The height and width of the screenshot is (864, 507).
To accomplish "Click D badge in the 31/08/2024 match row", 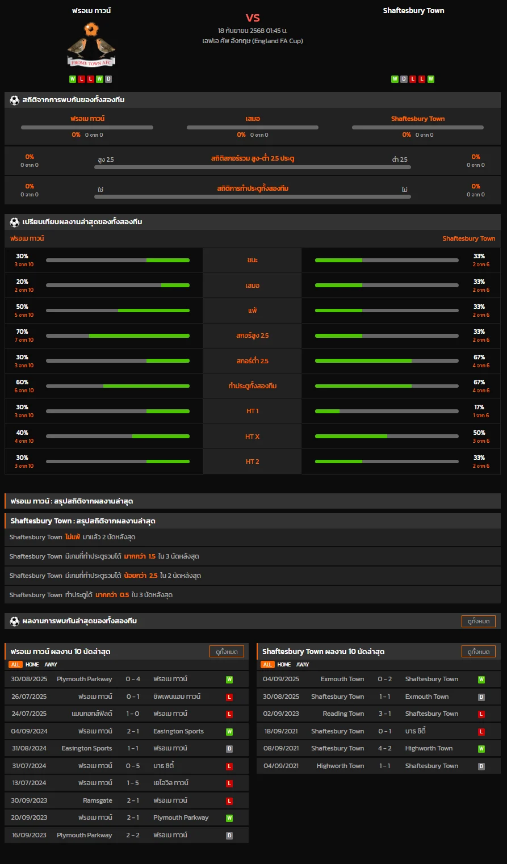I will (229, 749).
